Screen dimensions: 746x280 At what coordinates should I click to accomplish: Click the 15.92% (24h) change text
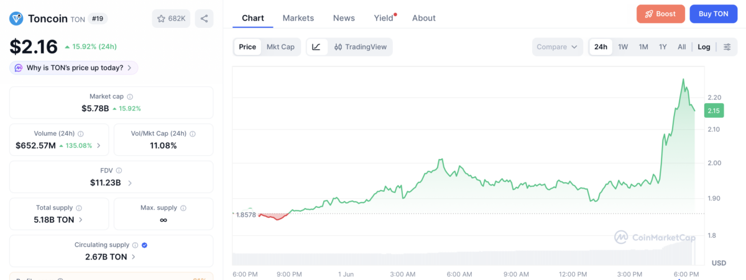pos(91,47)
